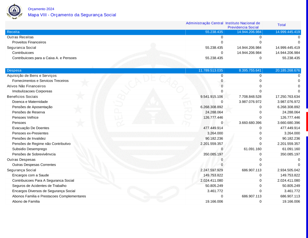Select Contribuicoes para a Caixa A. e Pensoes
Image resolution: width=308 pixels, height=238 pixels.
pyautogui.click(x=44, y=58)
